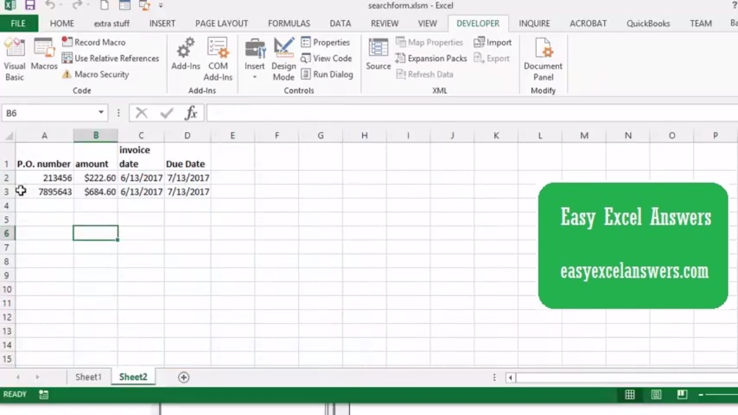The height and width of the screenshot is (415, 738).
Task: Select the Due Date header cell
Action: pyautogui.click(x=187, y=157)
